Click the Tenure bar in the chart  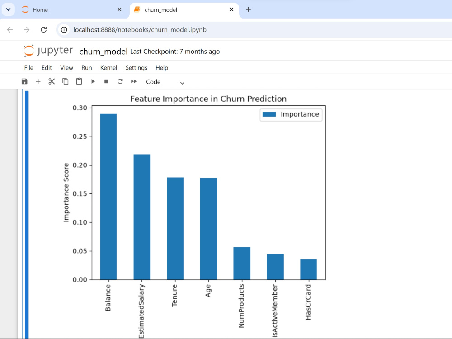tap(175, 229)
